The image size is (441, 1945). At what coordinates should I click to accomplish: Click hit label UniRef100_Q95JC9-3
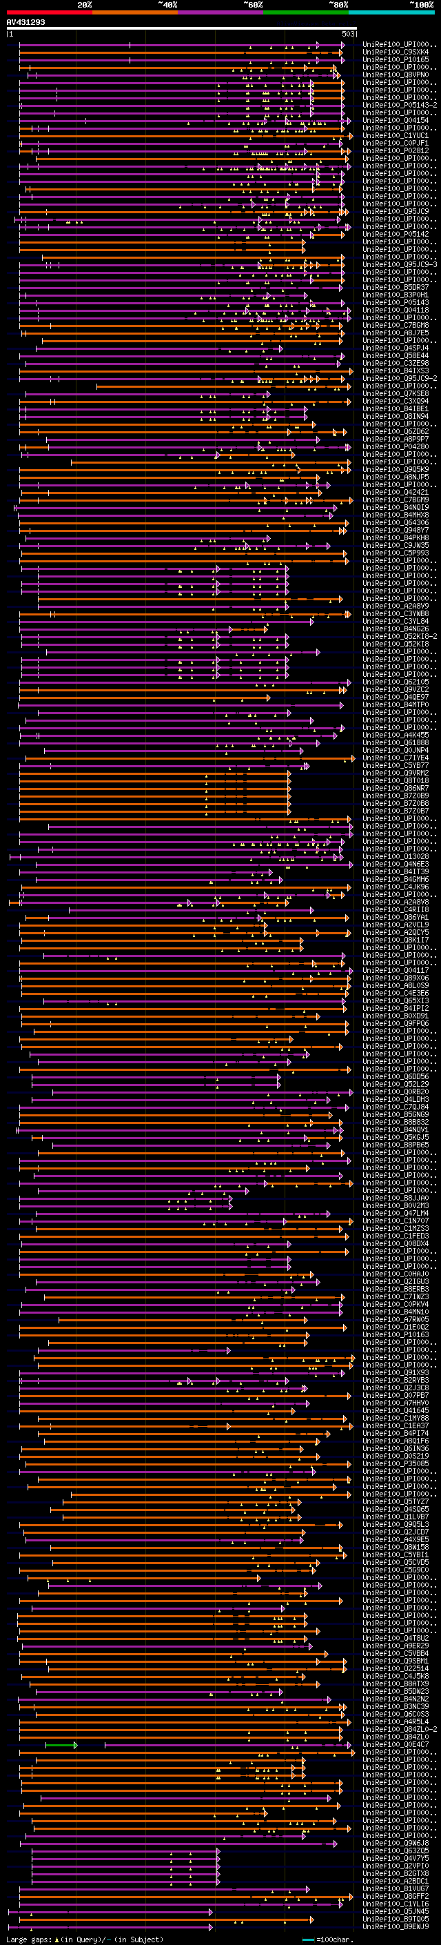click(400, 264)
